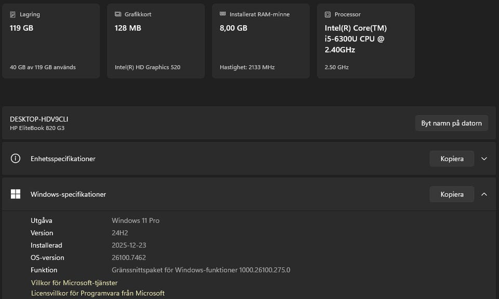Click the Processor chip icon
Viewport: 499px width, 299px height.
click(328, 15)
